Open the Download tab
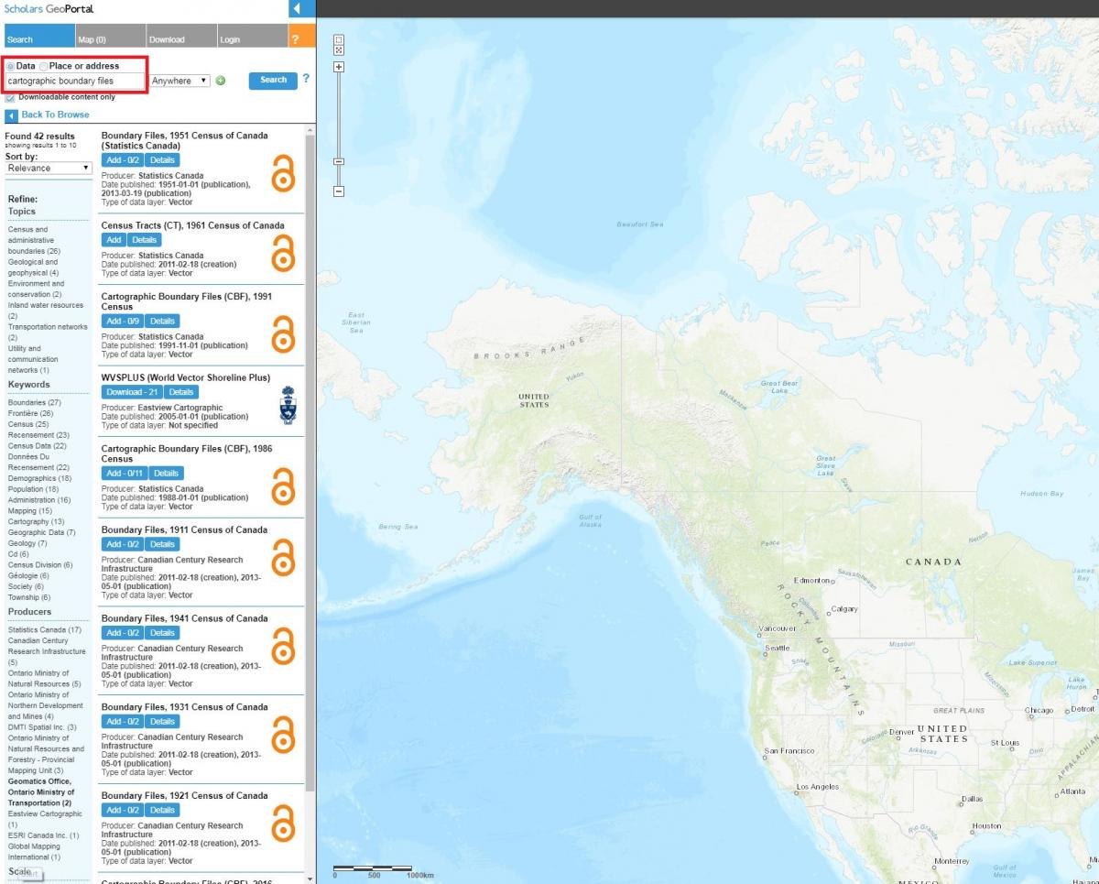1099x884 pixels. pyautogui.click(x=167, y=39)
